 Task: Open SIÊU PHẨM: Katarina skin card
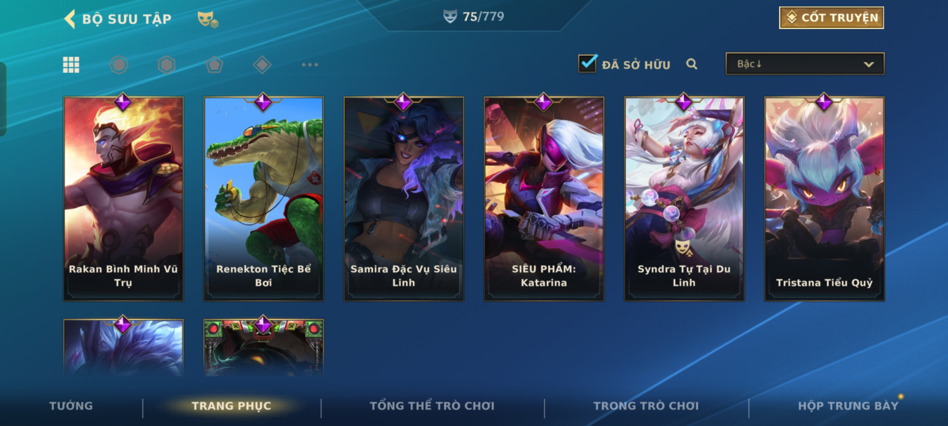pyautogui.click(x=544, y=199)
